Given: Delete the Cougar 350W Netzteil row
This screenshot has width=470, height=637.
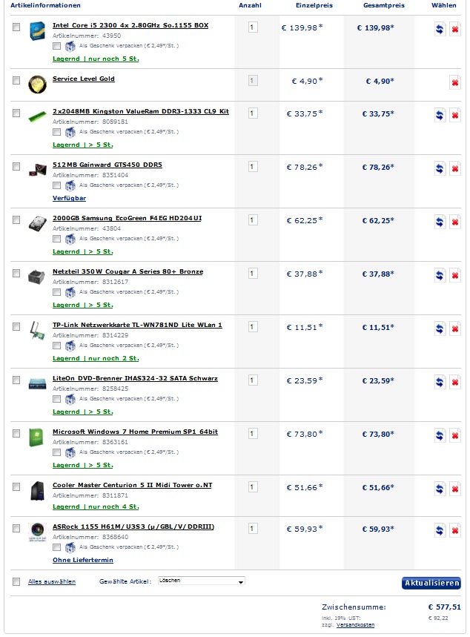Looking at the screenshot, I should click(x=455, y=276).
